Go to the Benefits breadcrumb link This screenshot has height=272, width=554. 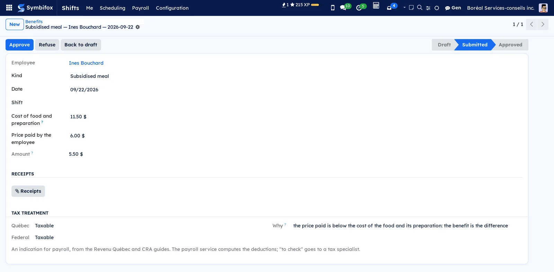pos(34,21)
